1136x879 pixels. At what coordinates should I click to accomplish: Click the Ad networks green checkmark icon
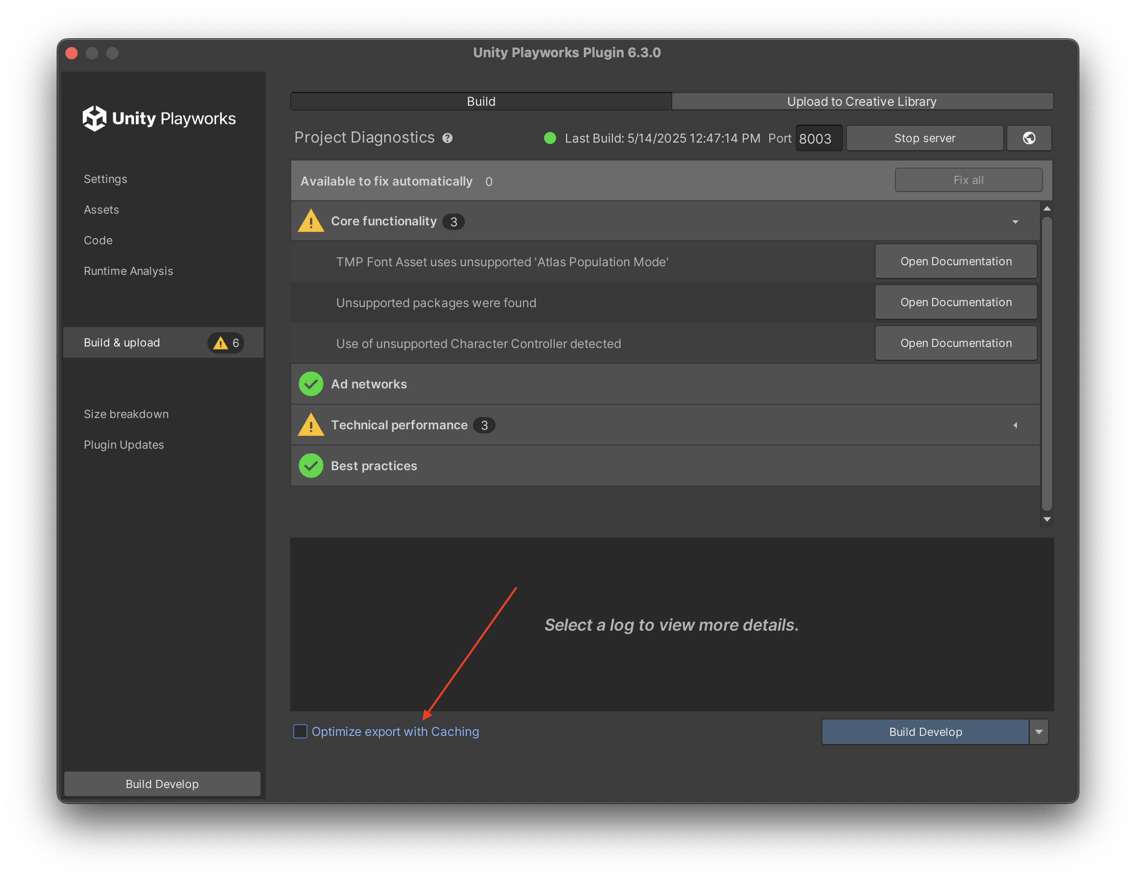point(311,384)
